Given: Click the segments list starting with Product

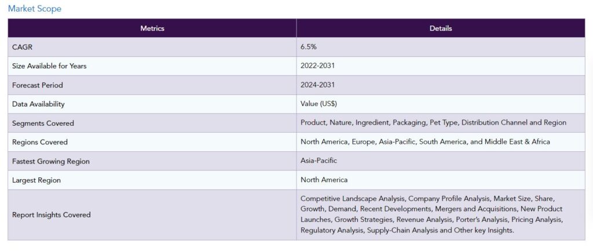Looking at the screenshot, I should click(433, 123).
